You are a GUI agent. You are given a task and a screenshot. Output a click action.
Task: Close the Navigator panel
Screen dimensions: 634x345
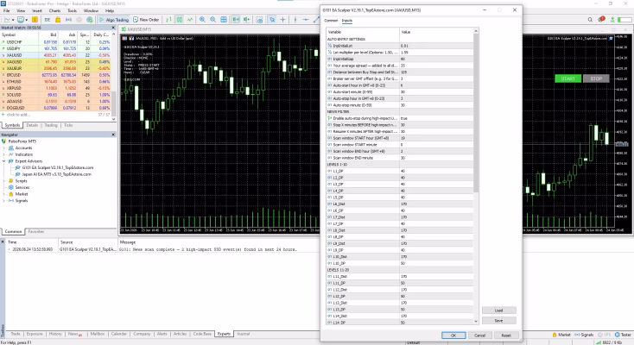(x=113, y=135)
